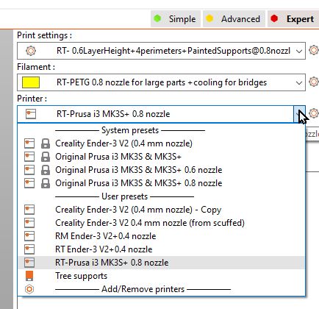Click the yellow Advanced mode indicator dot
This screenshot has height=309, width=319.
(209, 18)
